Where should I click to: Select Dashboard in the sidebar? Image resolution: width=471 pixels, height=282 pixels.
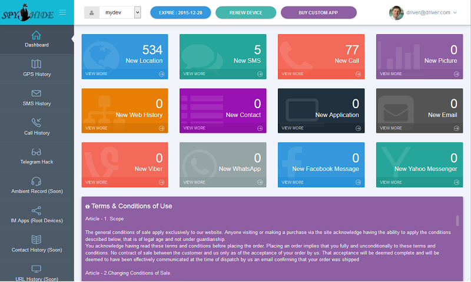coord(37,39)
